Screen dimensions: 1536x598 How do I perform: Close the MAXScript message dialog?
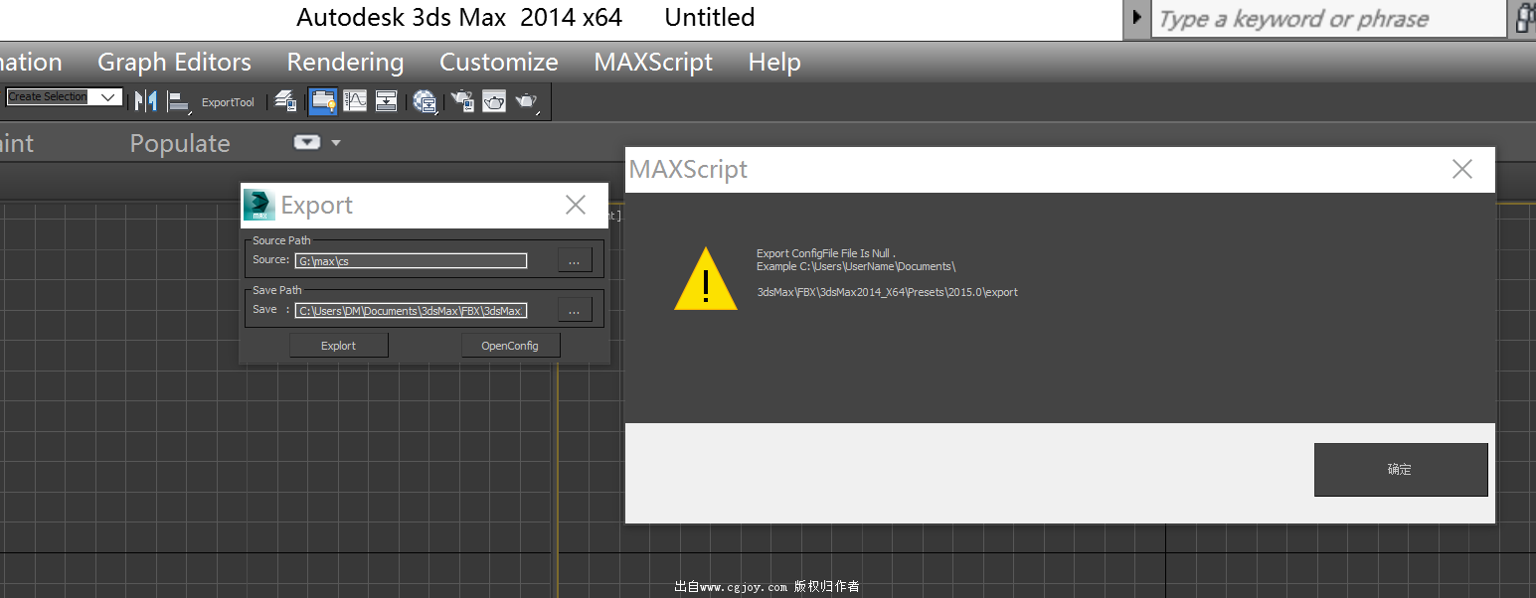(1461, 169)
